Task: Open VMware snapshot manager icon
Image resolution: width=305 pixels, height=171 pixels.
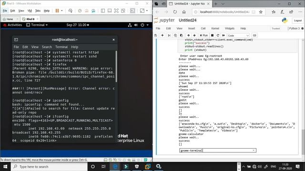Action: click(93, 10)
